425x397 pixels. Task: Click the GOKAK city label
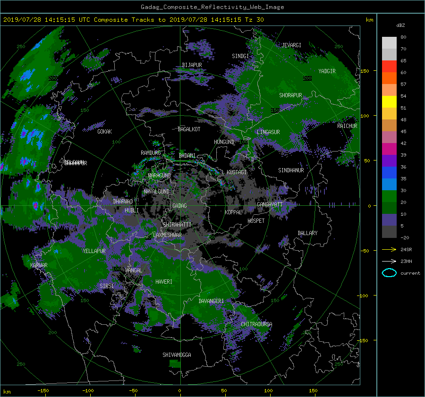pos(104,132)
